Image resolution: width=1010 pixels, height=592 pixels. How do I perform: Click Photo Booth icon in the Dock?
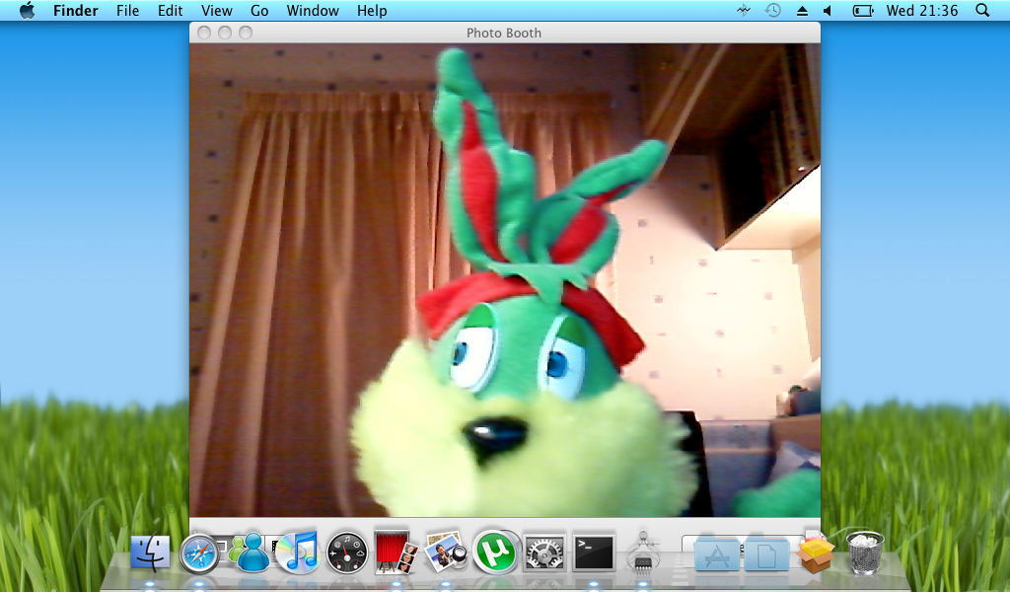click(x=397, y=552)
